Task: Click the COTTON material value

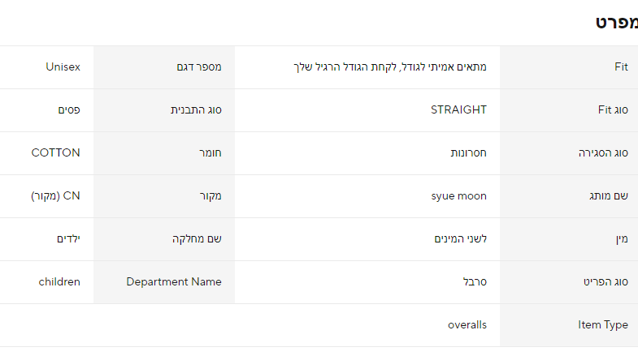Action: pyautogui.click(x=55, y=153)
